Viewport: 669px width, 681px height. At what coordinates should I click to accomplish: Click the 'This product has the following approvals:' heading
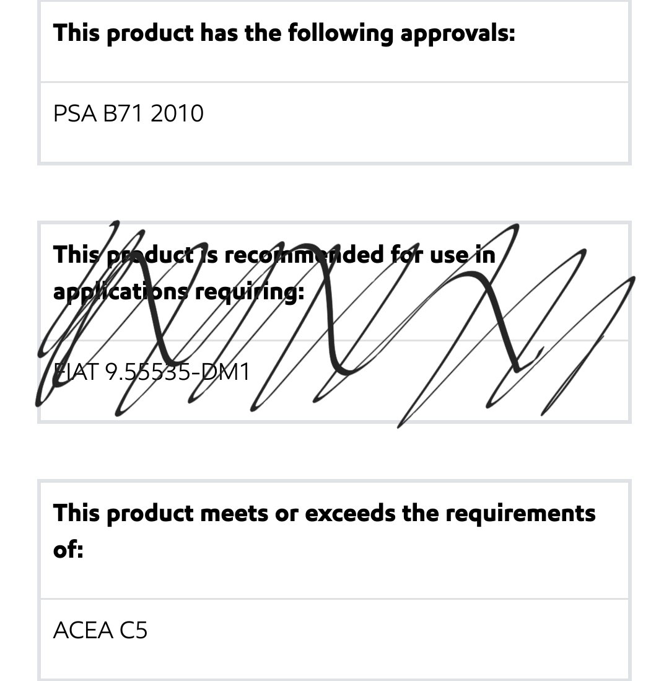[x=284, y=34]
